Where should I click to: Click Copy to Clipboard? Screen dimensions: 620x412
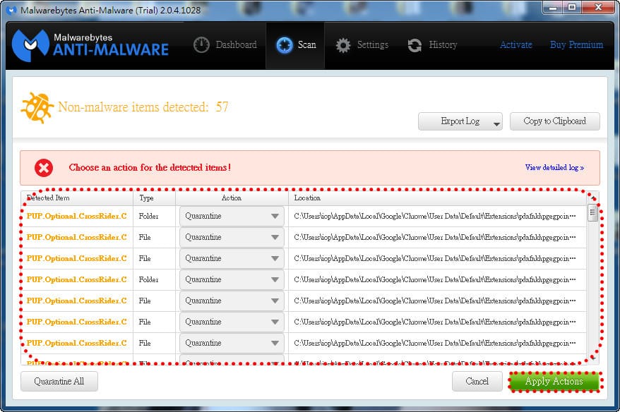[x=555, y=121]
